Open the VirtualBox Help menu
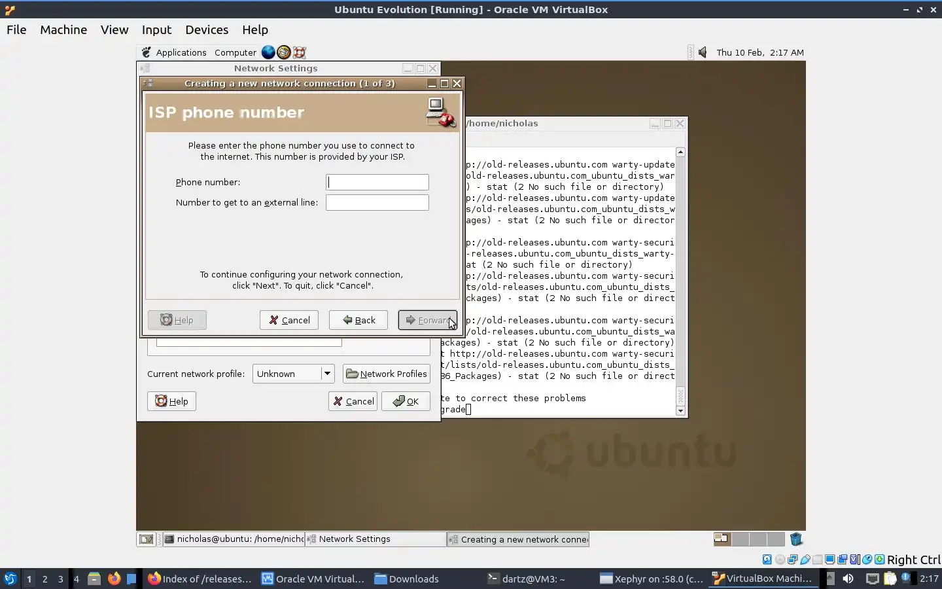 point(255,29)
